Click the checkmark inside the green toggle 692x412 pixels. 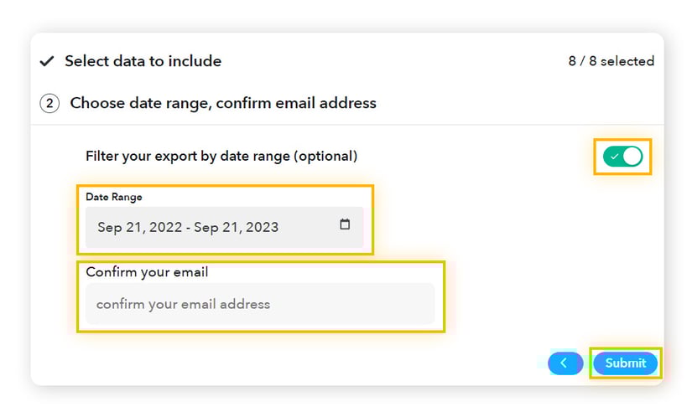(615, 157)
